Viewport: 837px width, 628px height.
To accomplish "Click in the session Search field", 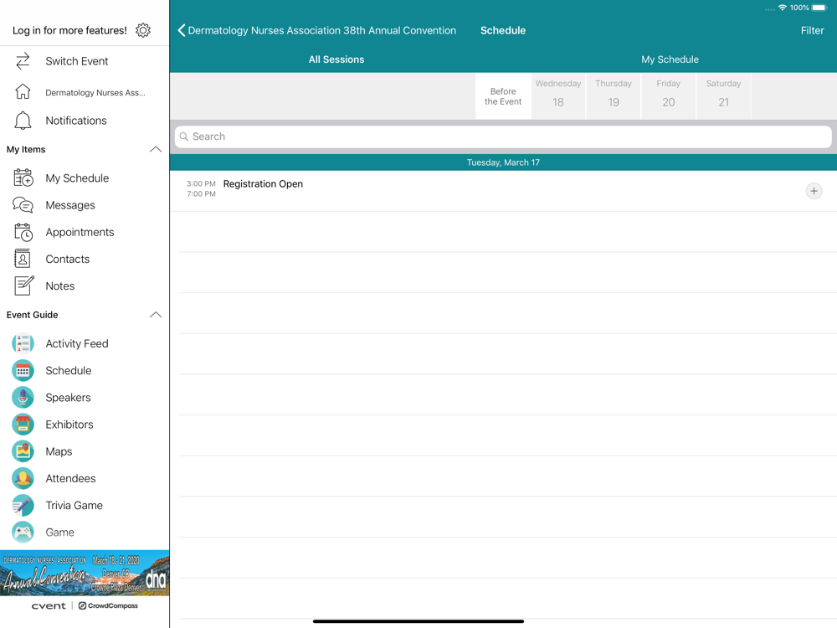I will (x=503, y=136).
